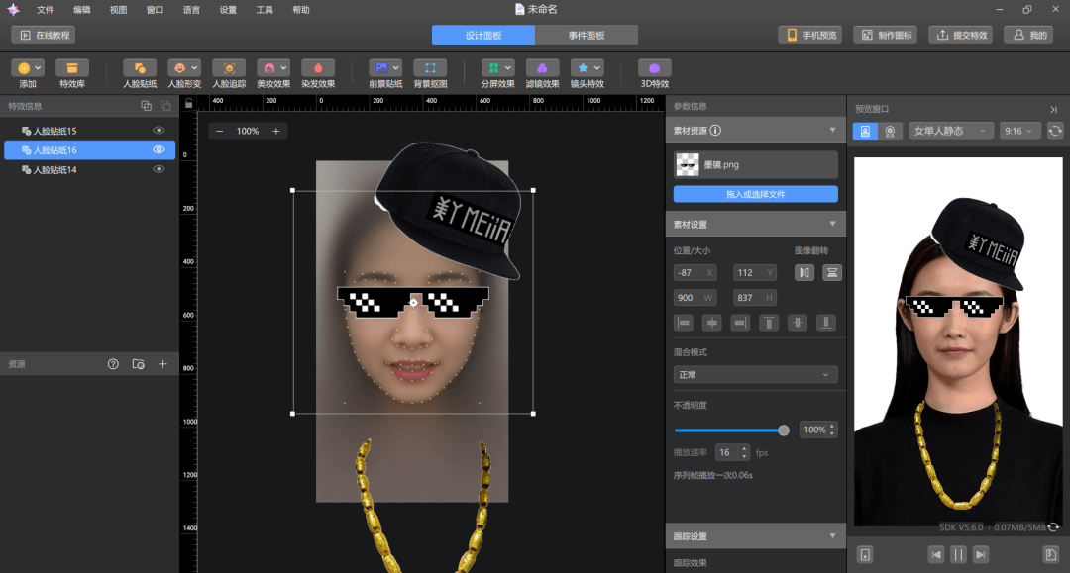Open the 我的 account button
This screenshot has height=573, width=1070.
point(1029,35)
